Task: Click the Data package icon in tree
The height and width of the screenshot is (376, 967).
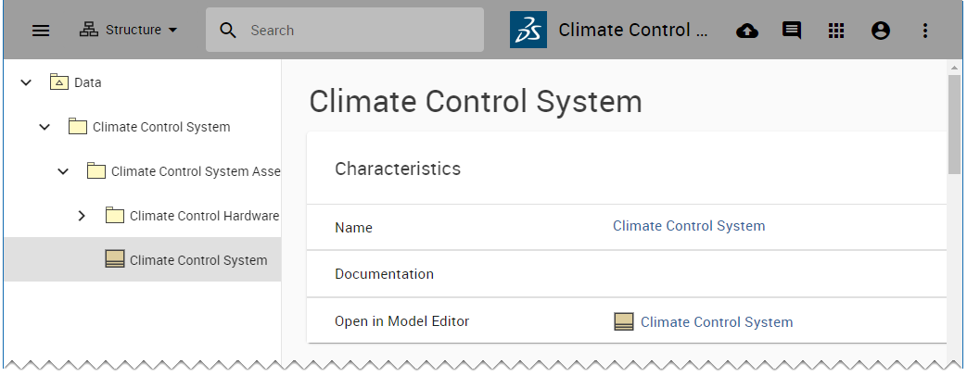Action: pyautogui.click(x=59, y=82)
